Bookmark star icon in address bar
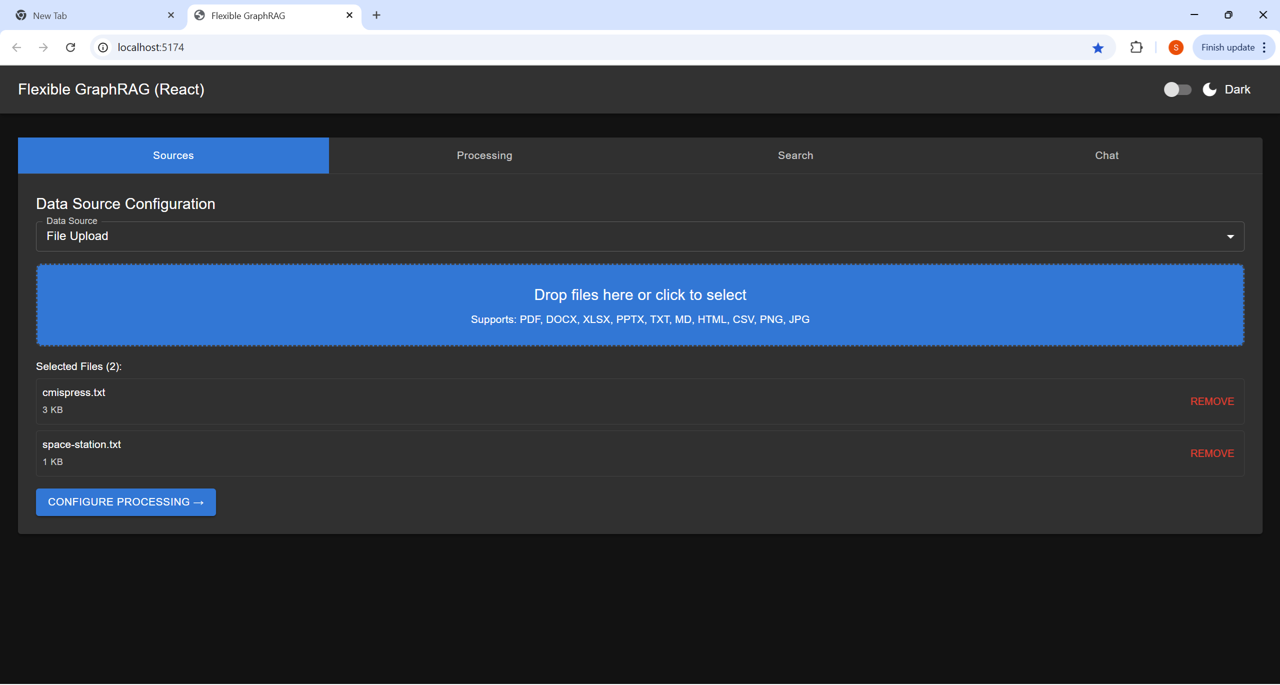The height and width of the screenshot is (685, 1280). (x=1097, y=47)
